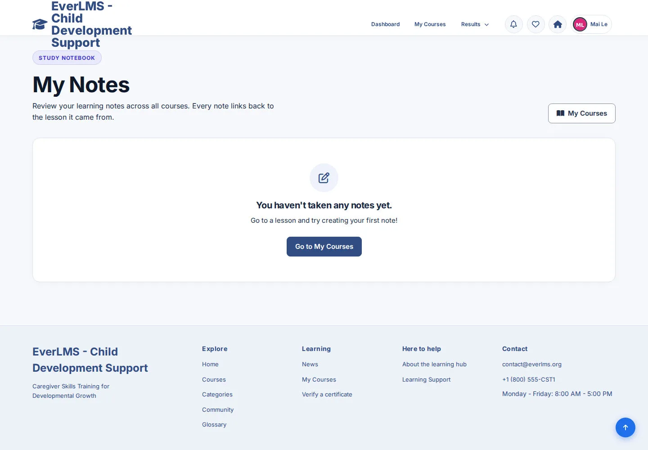648x450 pixels.
Task: Click the EverLMS header site title
Action: pyautogui.click(x=91, y=24)
